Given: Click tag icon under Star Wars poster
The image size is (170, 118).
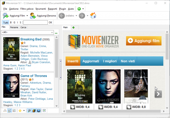Looking at the screenshot, I should (129, 107).
